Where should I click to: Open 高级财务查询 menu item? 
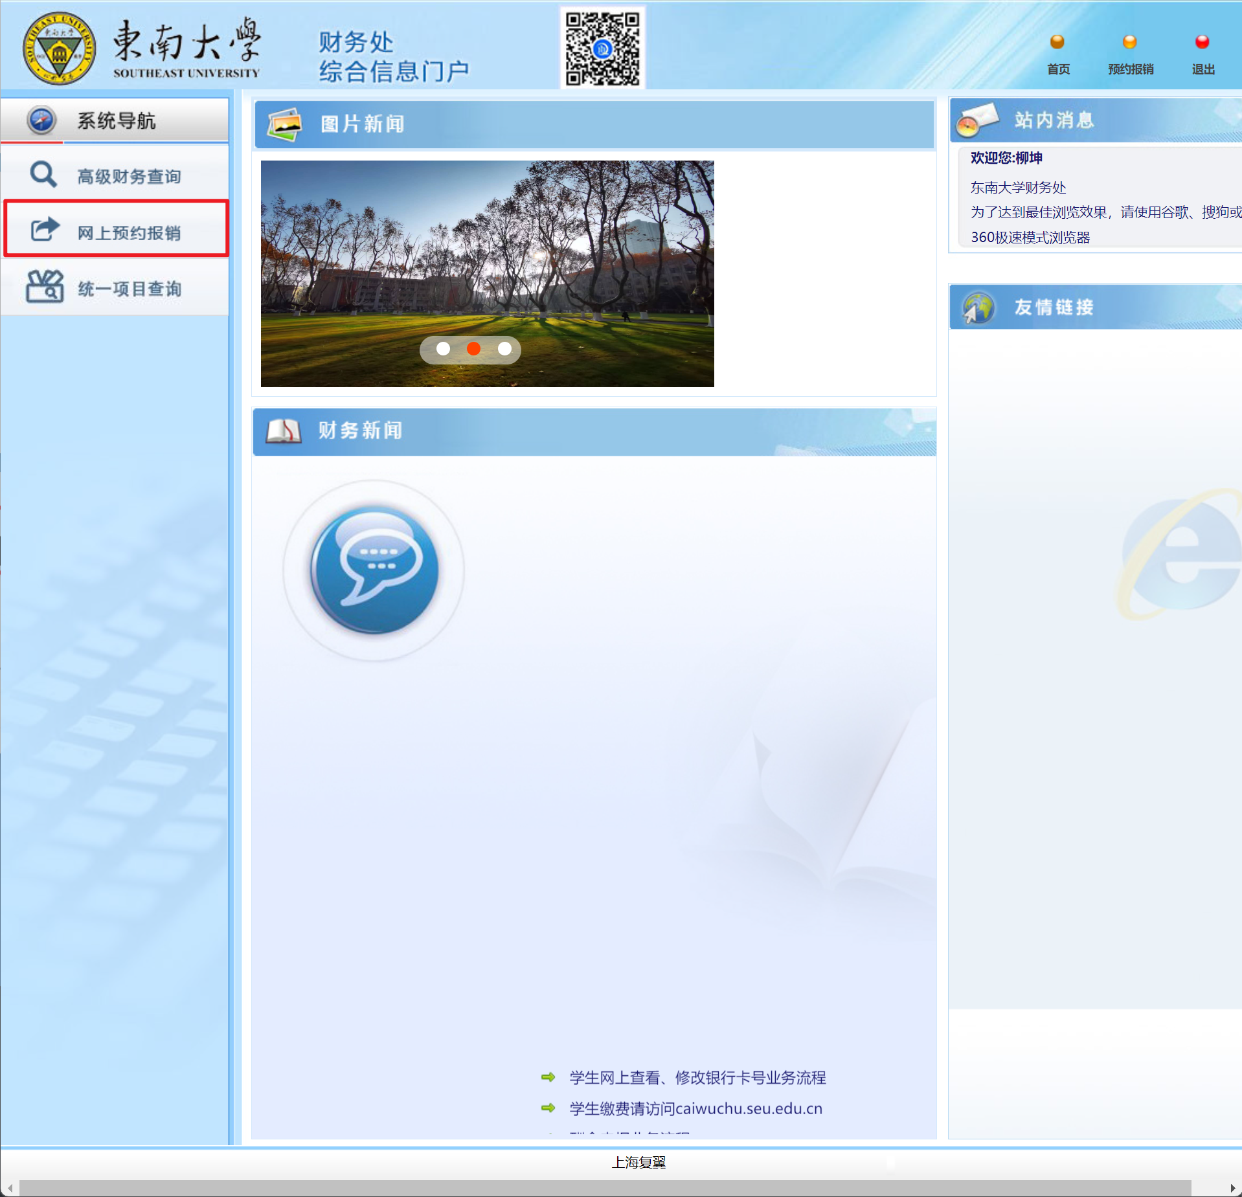tap(129, 176)
